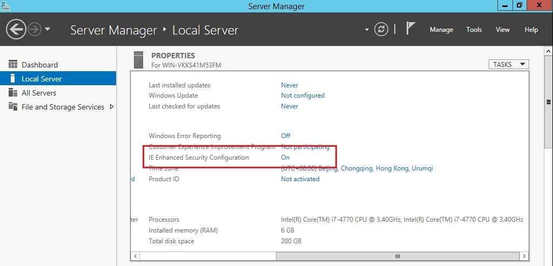Click Never link for Last installed updates

pyautogui.click(x=289, y=85)
